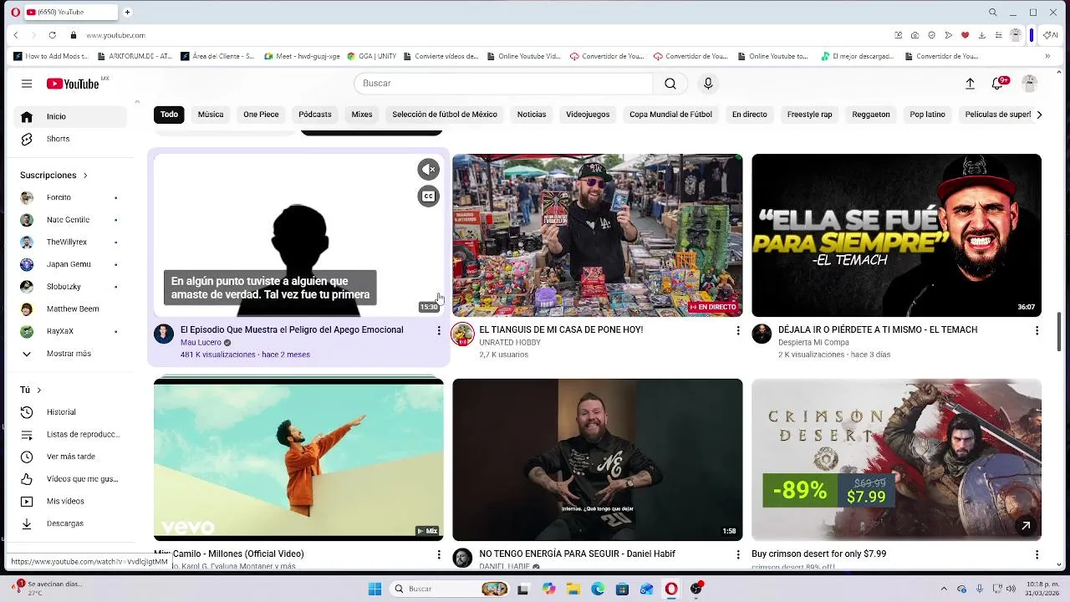Open the upload video icon
The width and height of the screenshot is (1070, 602).
pyautogui.click(x=970, y=84)
